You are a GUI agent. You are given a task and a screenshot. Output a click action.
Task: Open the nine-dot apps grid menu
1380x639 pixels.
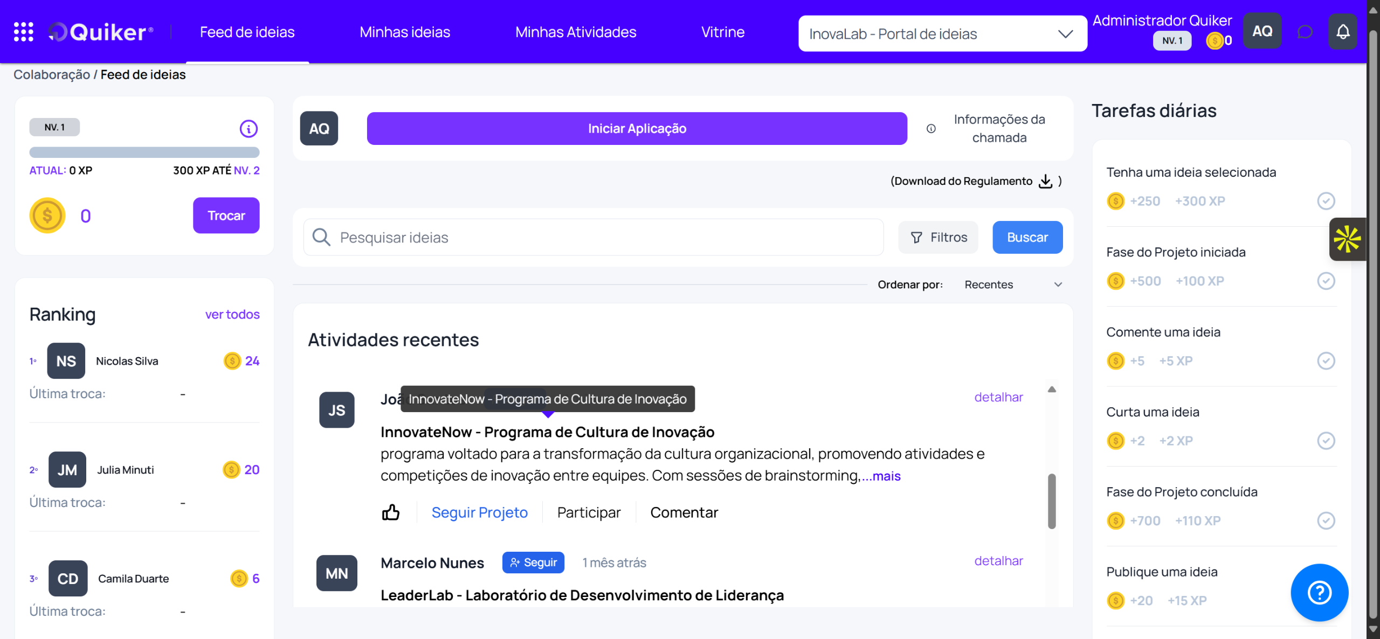(23, 32)
